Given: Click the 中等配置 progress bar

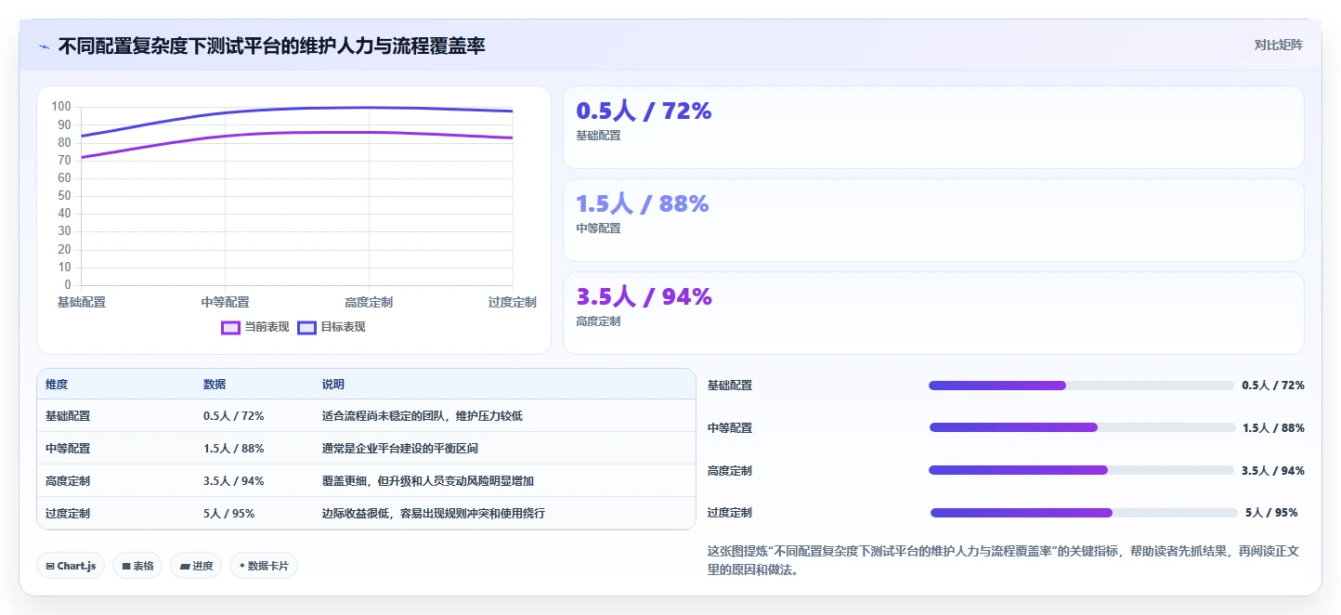Looking at the screenshot, I should (1082, 428).
